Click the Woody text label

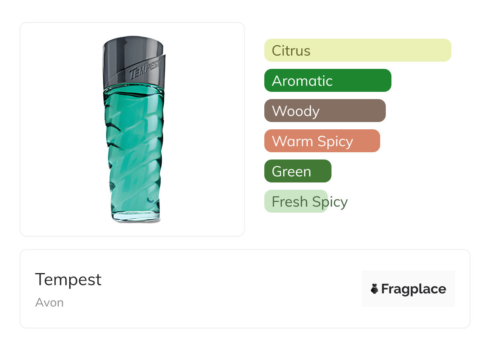296,111
